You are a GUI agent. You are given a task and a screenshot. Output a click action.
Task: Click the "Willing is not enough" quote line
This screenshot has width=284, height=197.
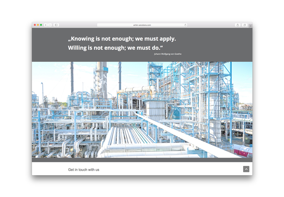(115, 48)
